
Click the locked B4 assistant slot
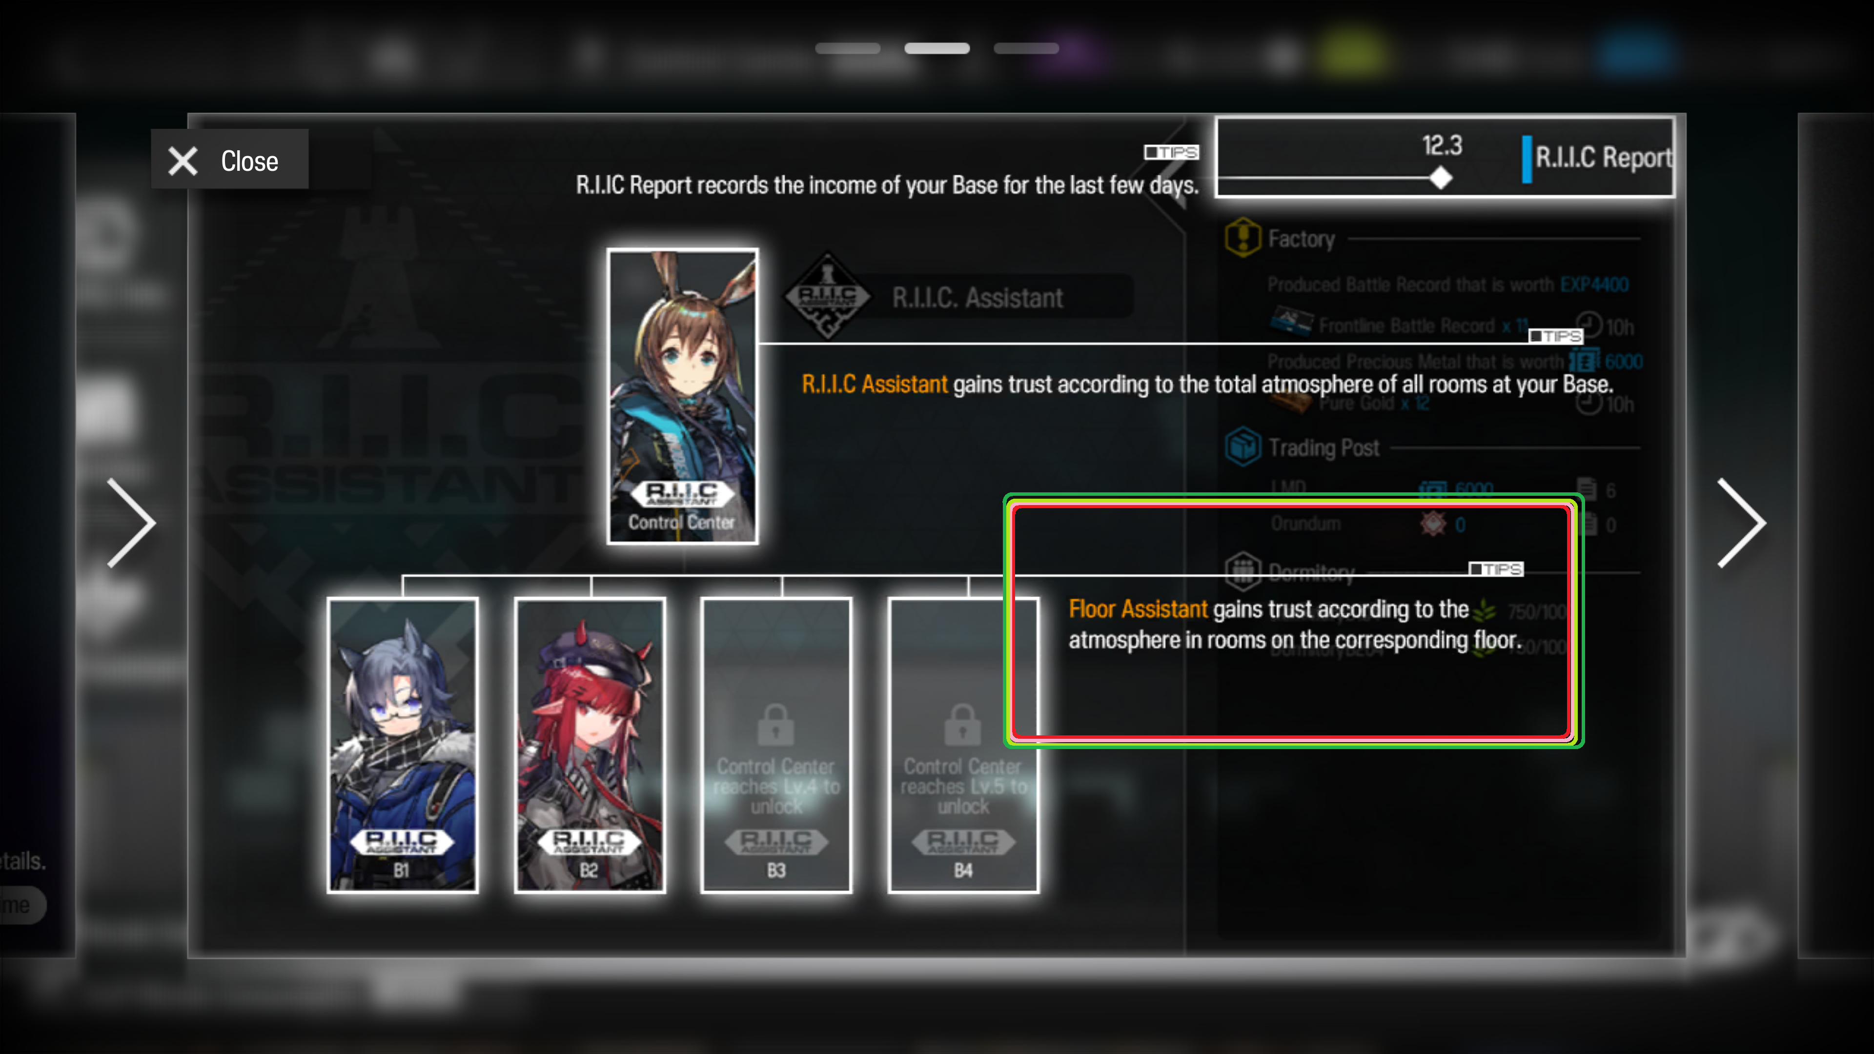[963, 745]
